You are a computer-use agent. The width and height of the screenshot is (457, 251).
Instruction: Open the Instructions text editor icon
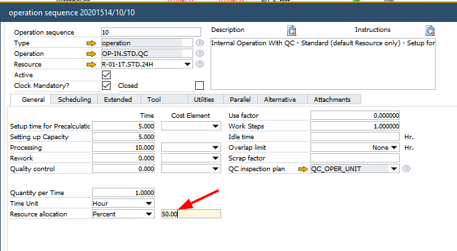coord(430,30)
